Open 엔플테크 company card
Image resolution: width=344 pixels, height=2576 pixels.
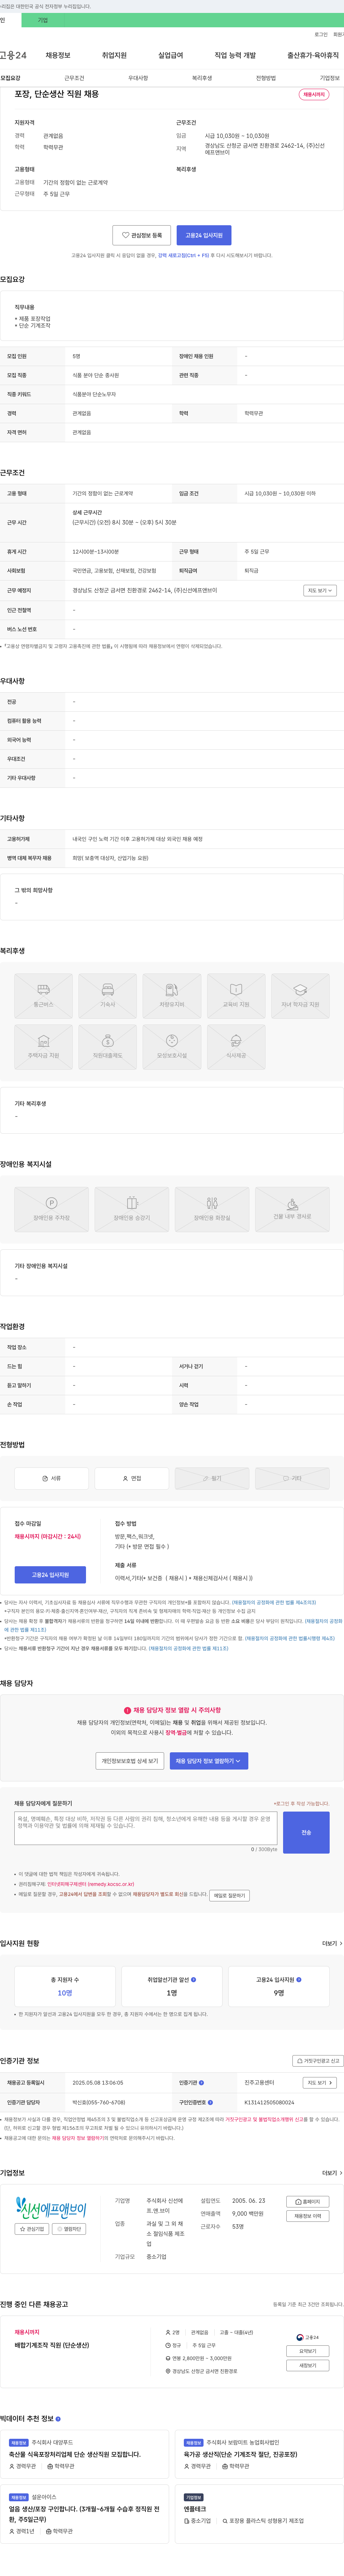[x=258, y=2514]
